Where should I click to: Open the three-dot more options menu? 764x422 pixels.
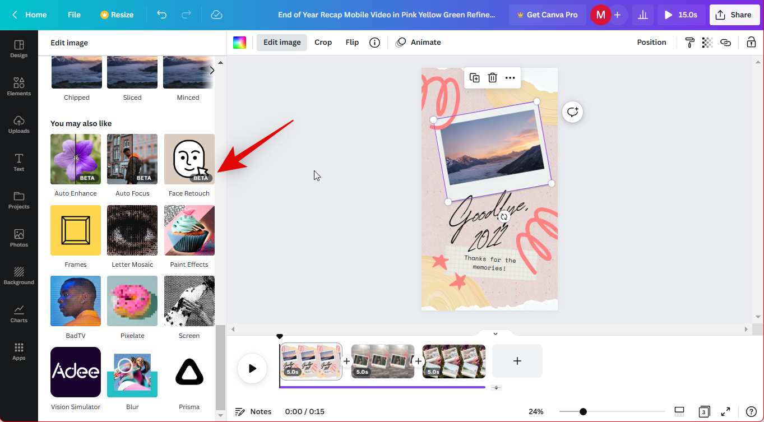510,78
